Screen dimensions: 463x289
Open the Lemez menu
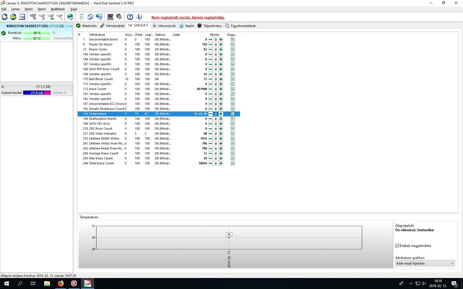click(x=15, y=9)
